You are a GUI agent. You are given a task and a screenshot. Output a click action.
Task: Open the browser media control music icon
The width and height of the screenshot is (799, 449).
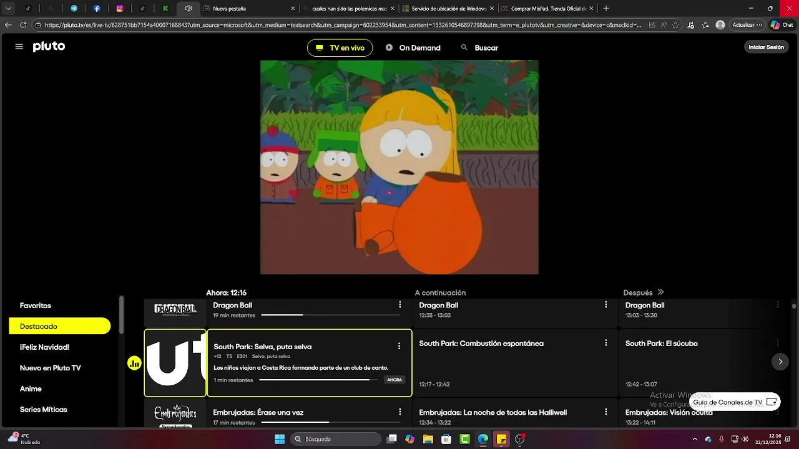[x=691, y=25]
